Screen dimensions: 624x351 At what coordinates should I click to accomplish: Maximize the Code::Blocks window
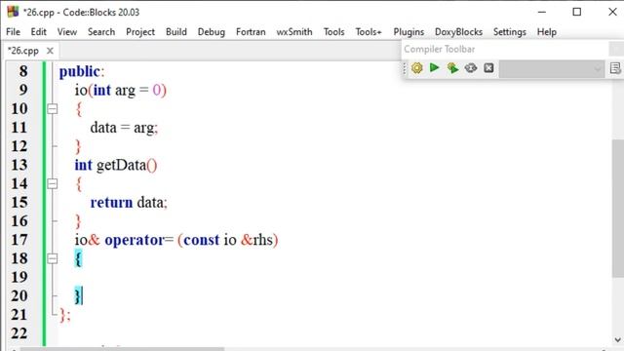[x=576, y=12]
